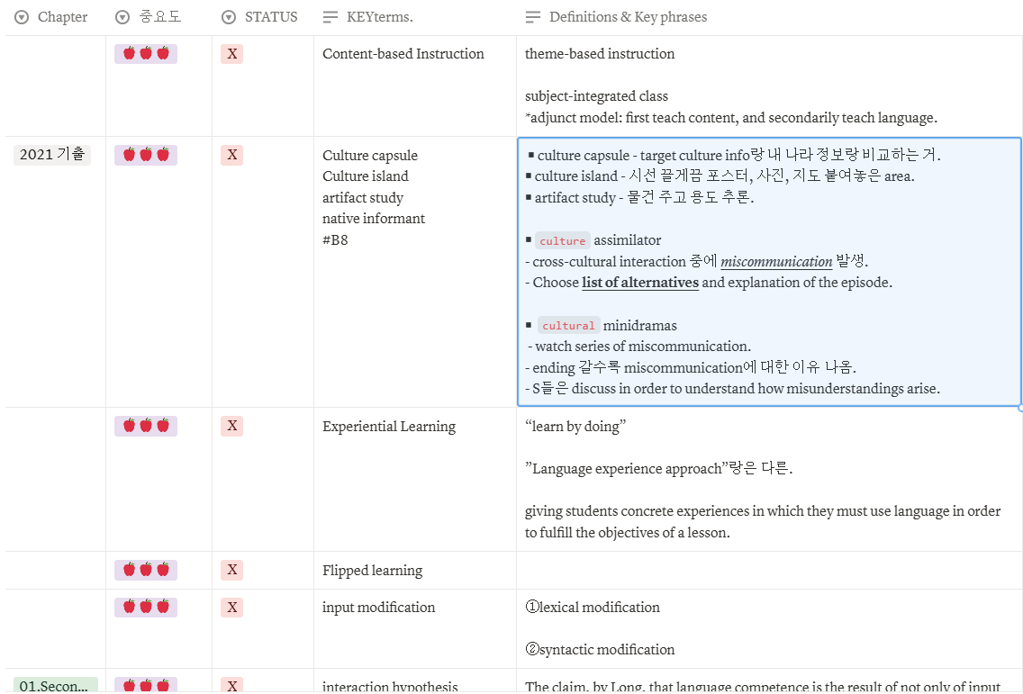This screenshot has width=1023, height=694.
Task: Click the artifact study key term text
Action: (363, 198)
